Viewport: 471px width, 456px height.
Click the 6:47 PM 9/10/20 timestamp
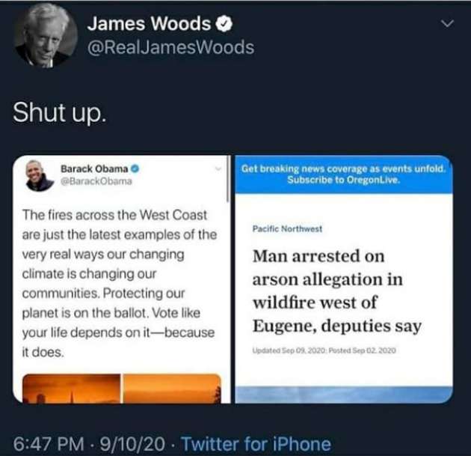click(89, 444)
